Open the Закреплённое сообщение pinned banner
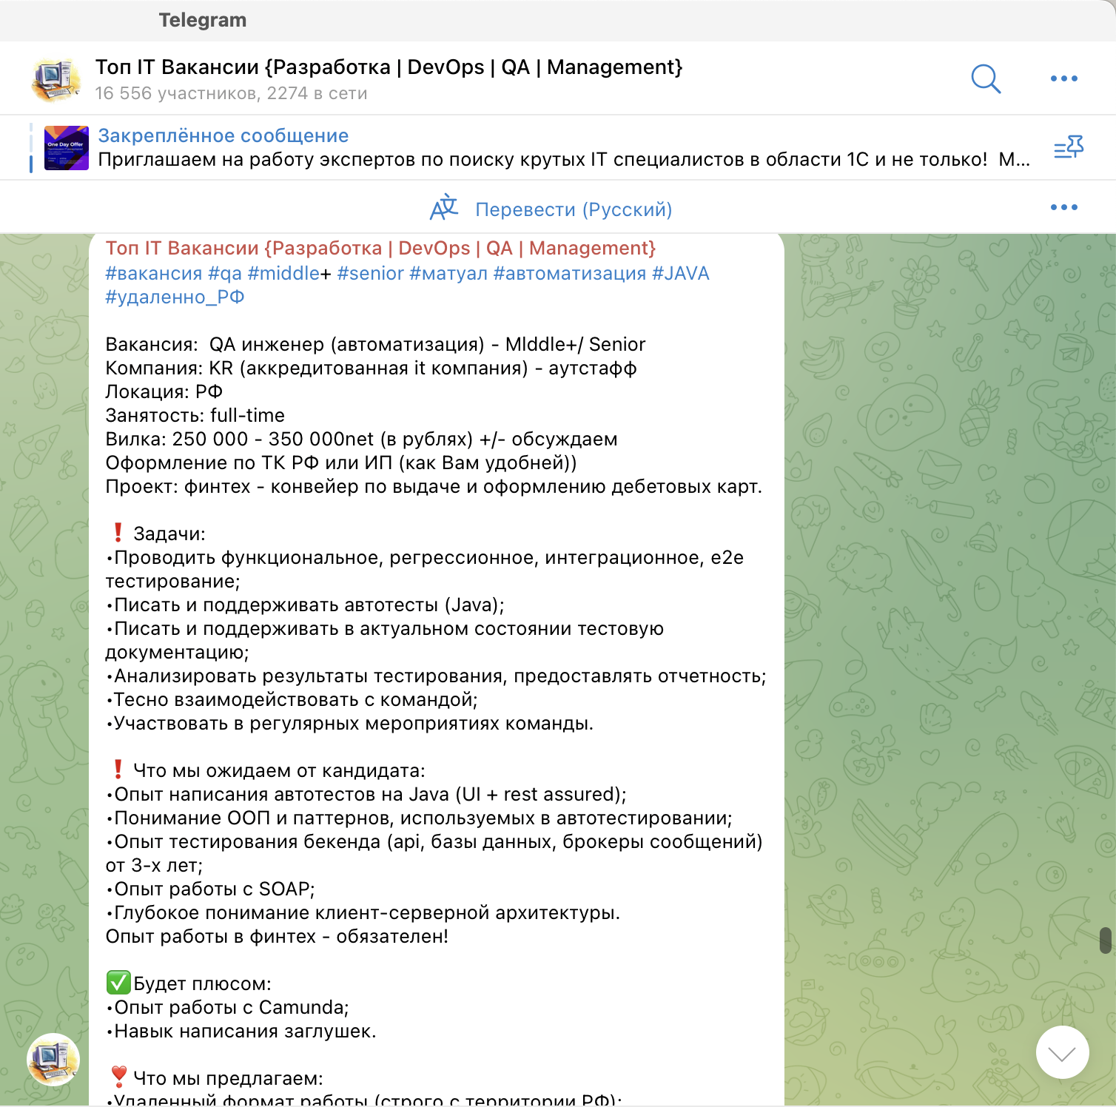 [223, 135]
